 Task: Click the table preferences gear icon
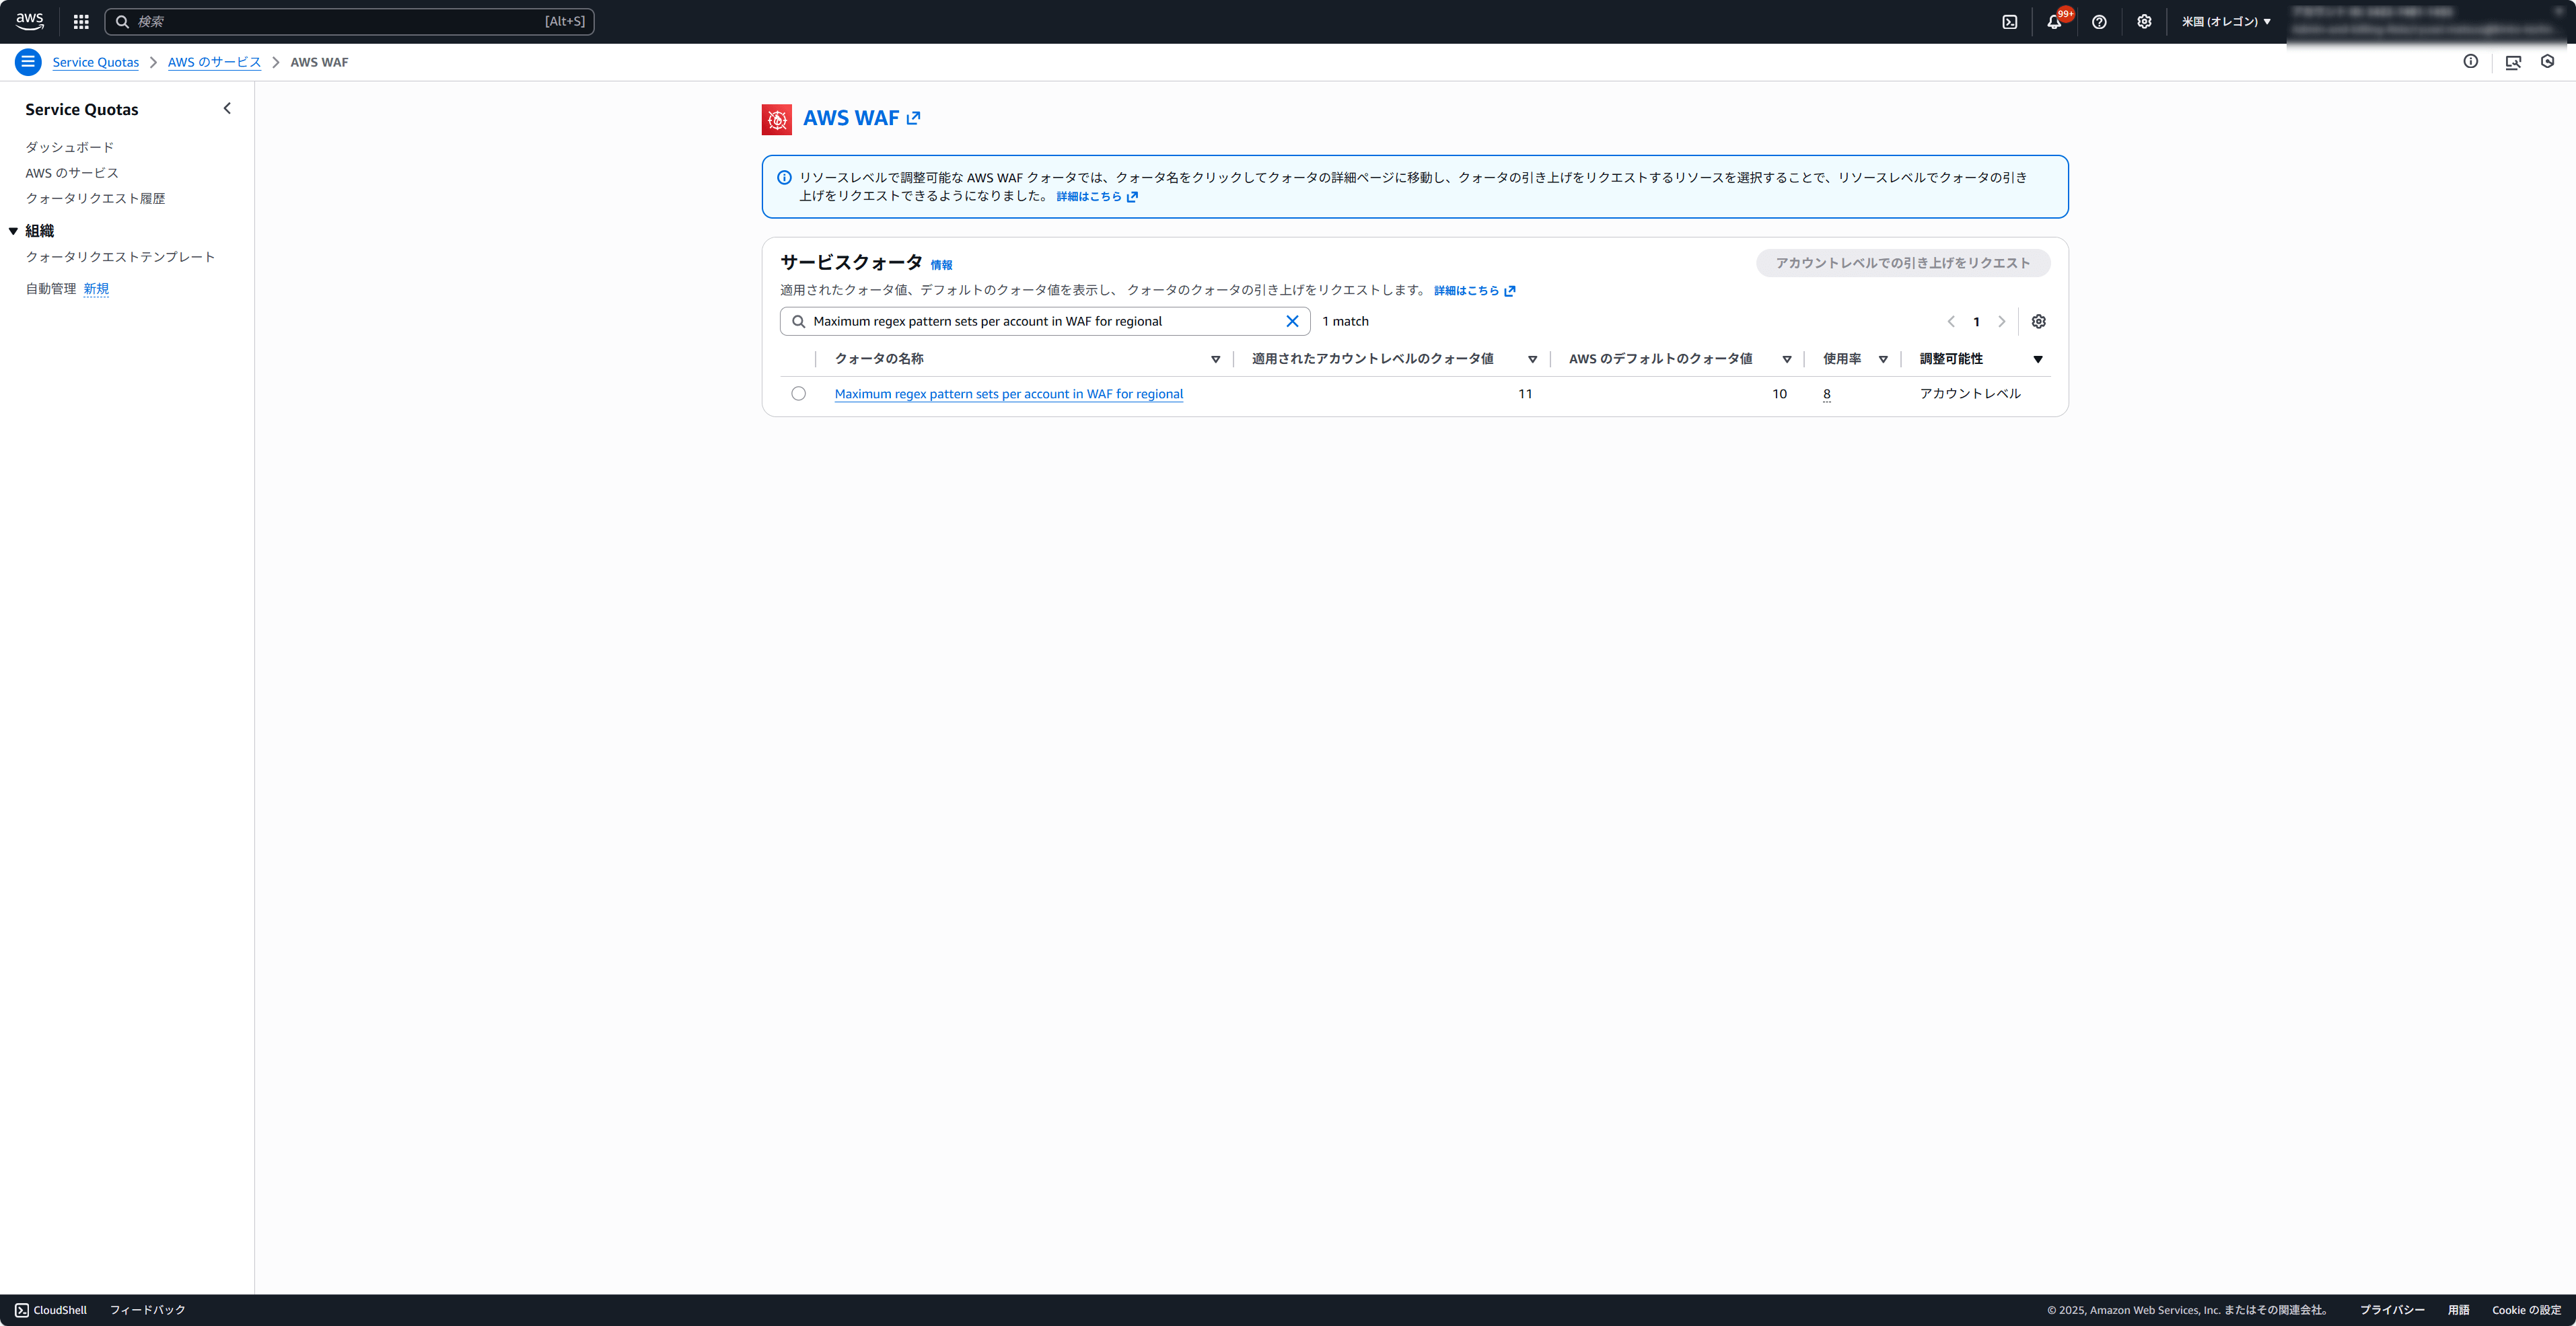(x=2038, y=321)
